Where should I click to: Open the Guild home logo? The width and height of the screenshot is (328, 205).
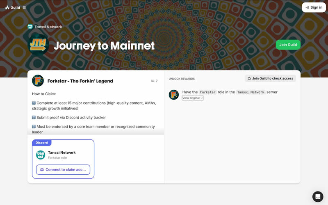click(13, 7)
